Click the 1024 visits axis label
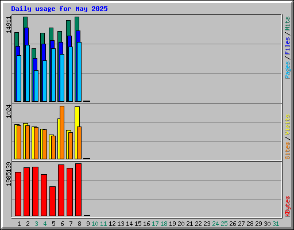 9,112
